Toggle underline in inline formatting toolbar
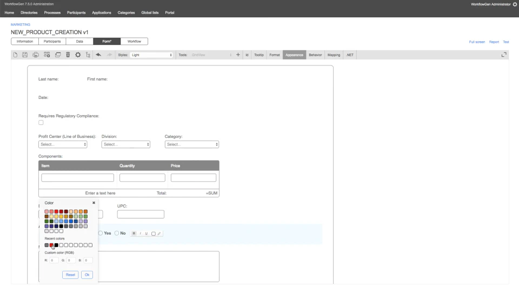Screen dimensions: 519x292 pyautogui.click(x=147, y=234)
